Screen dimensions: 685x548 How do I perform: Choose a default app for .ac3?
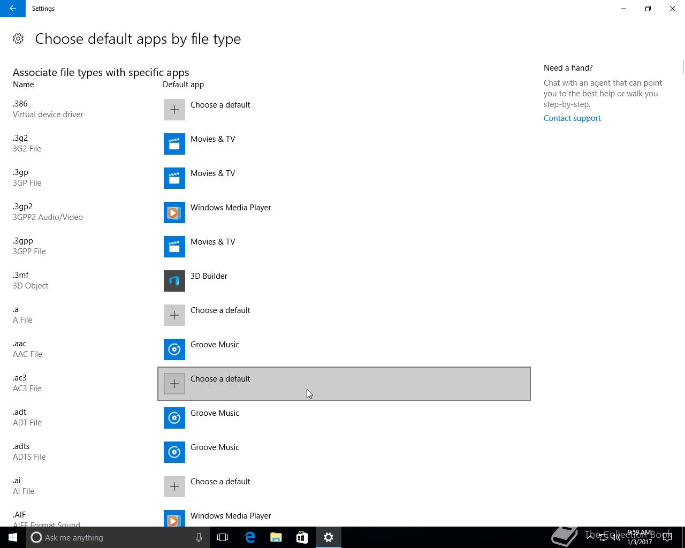pyautogui.click(x=344, y=384)
